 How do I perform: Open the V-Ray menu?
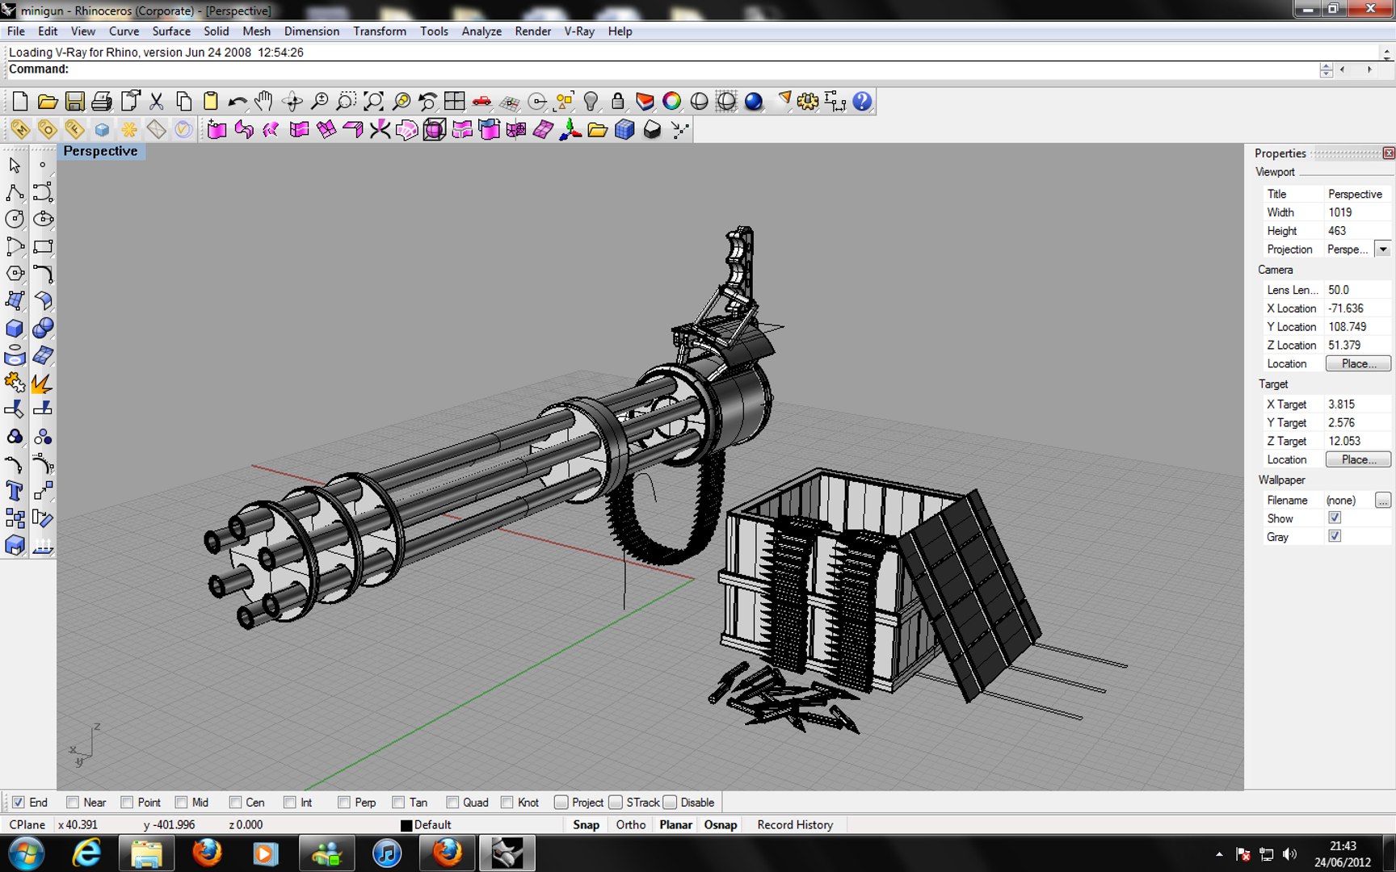[x=579, y=31]
